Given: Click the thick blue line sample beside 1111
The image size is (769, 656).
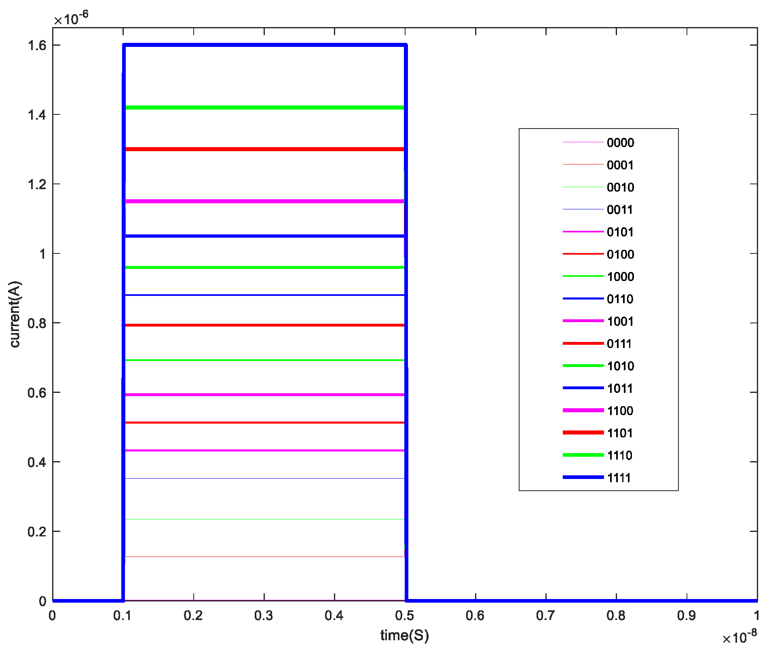Looking at the screenshot, I should [x=583, y=478].
